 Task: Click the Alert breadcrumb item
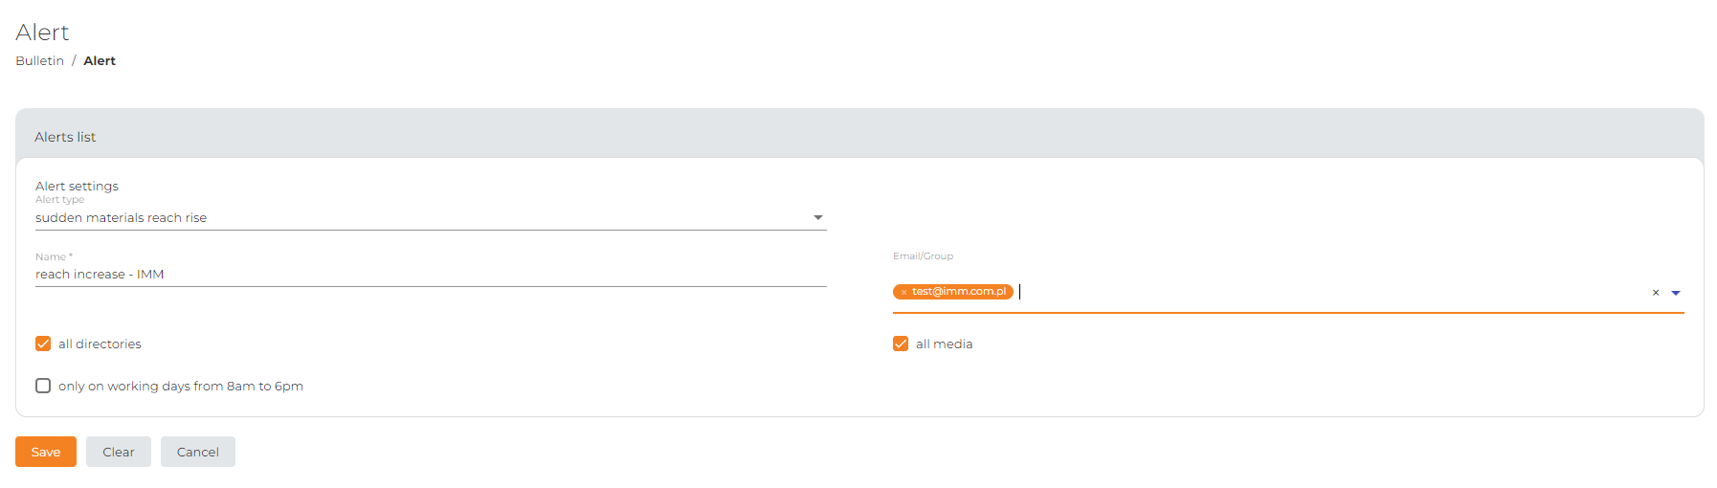(x=100, y=60)
